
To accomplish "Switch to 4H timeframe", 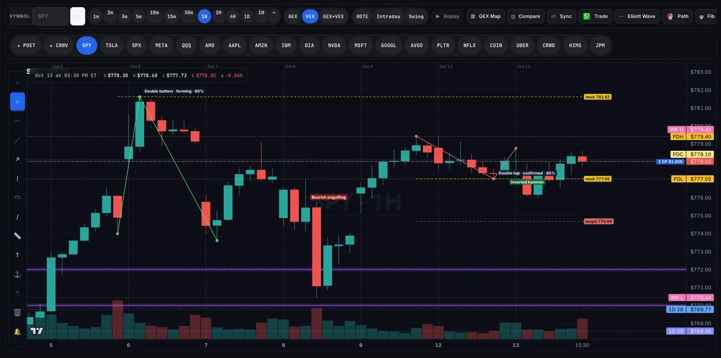I will pyautogui.click(x=233, y=16).
